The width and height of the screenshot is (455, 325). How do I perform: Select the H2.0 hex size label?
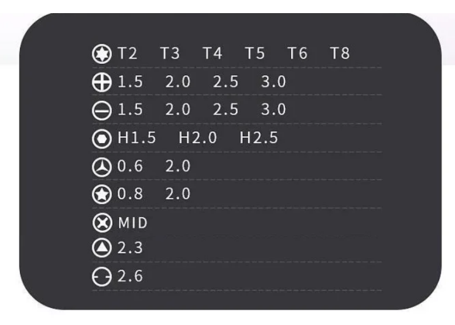(198, 138)
